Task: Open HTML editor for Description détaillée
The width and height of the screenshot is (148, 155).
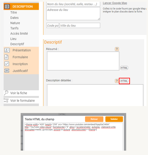Action: (124, 81)
